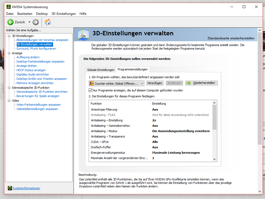Click the Einstellung column header

pyautogui.click(x=181, y=104)
